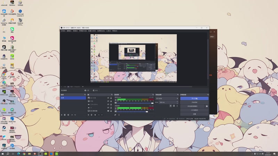The width and height of the screenshot is (278, 156).
Task: Open the 淡入淡出 transition dropdown
Action: coord(167,98)
